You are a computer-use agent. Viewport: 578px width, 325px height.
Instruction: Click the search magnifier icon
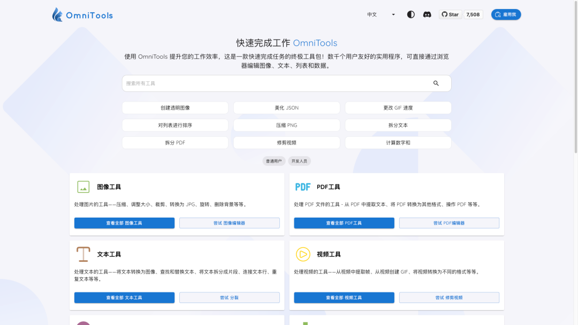coord(436,83)
